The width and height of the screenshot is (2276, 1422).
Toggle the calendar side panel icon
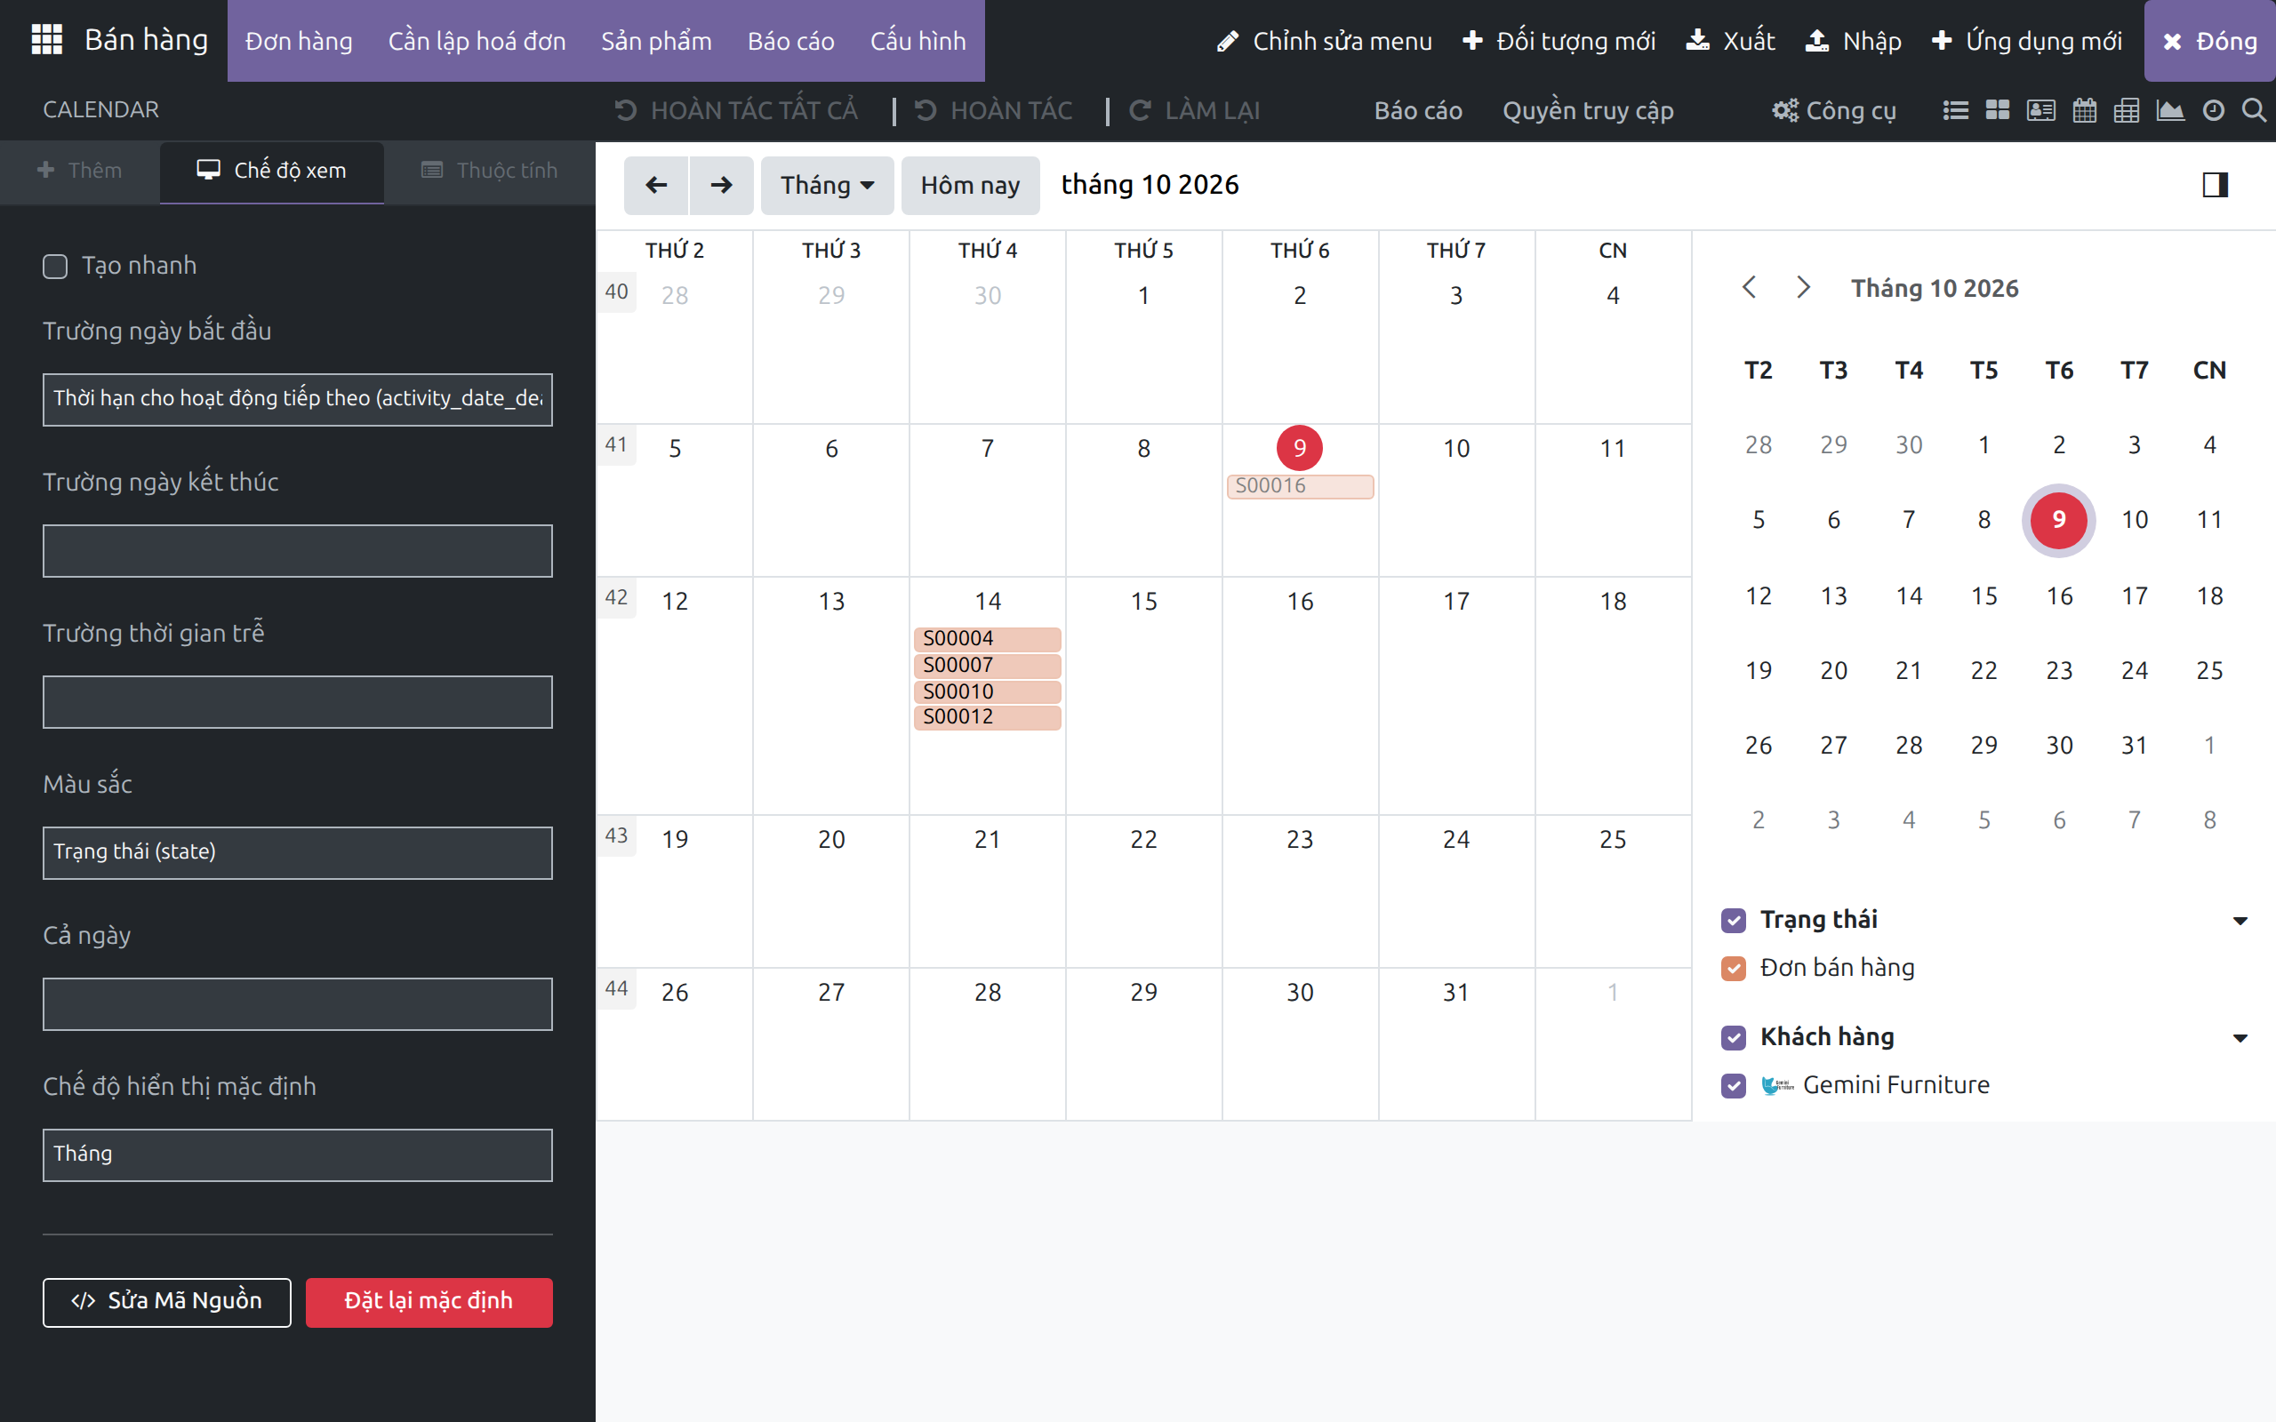coord(2215,185)
